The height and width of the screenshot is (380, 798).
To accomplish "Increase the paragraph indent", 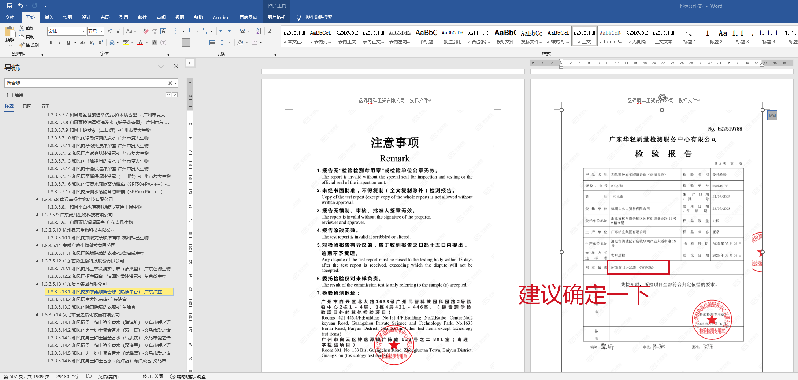I will click(231, 31).
